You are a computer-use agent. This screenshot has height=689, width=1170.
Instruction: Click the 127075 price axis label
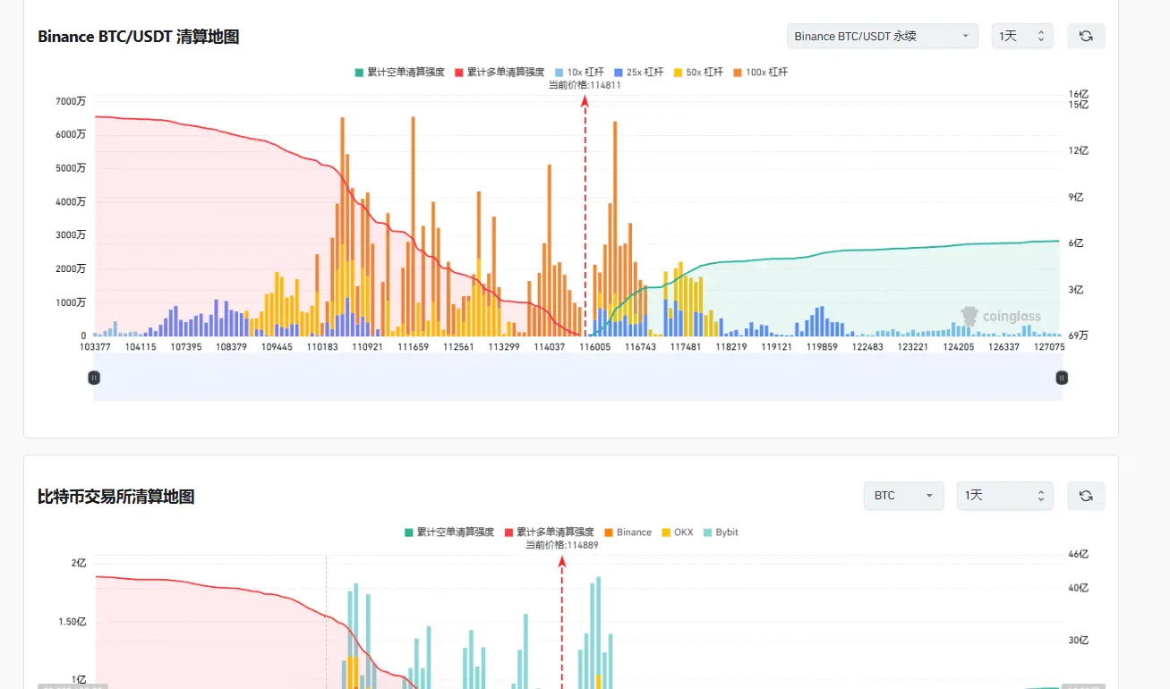point(1049,347)
